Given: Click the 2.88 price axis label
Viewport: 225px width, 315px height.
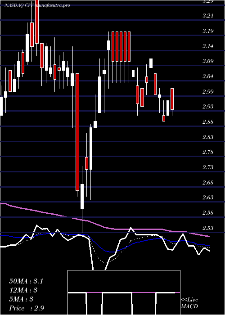Looking at the screenshot, I should [x=208, y=122].
